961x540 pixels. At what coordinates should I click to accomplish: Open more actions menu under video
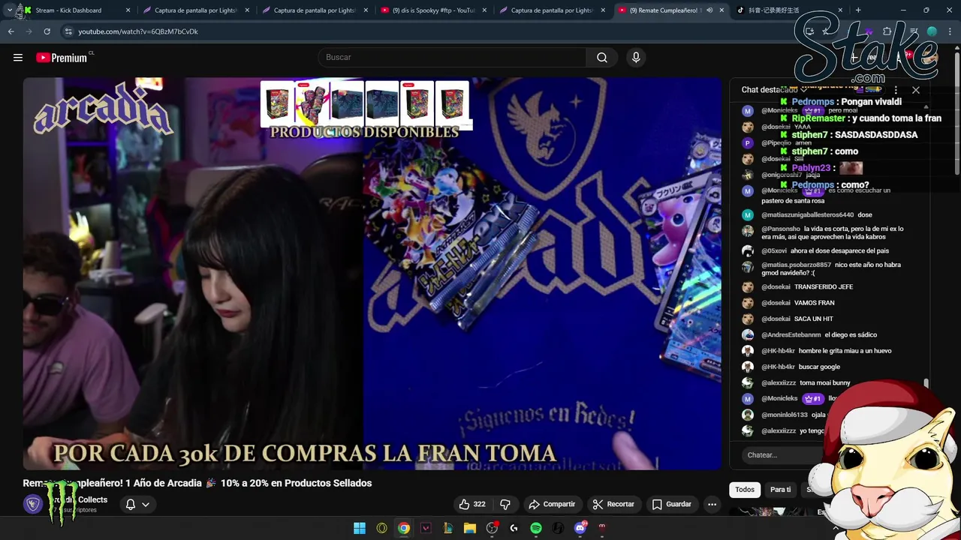(x=712, y=504)
